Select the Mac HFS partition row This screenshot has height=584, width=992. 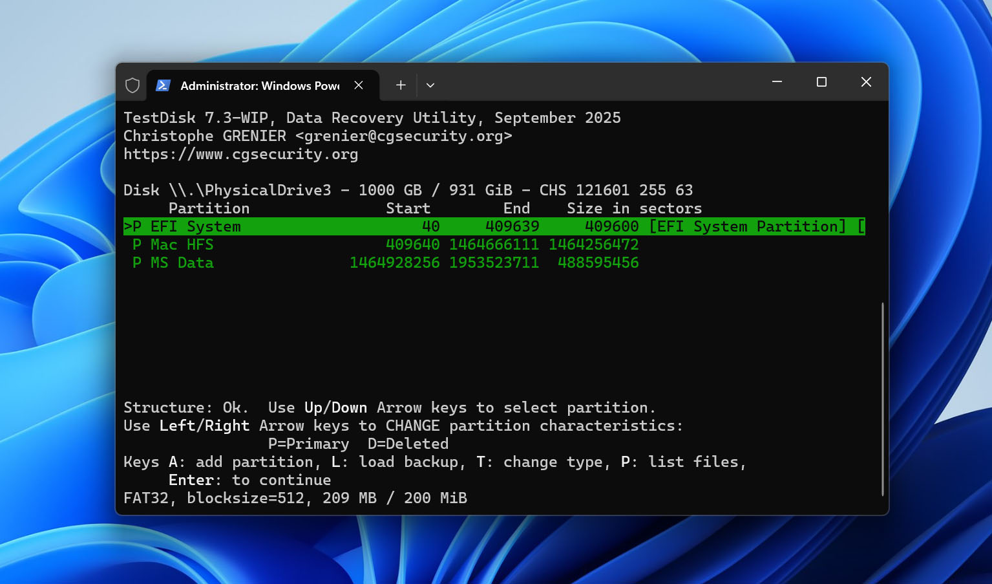click(381, 244)
